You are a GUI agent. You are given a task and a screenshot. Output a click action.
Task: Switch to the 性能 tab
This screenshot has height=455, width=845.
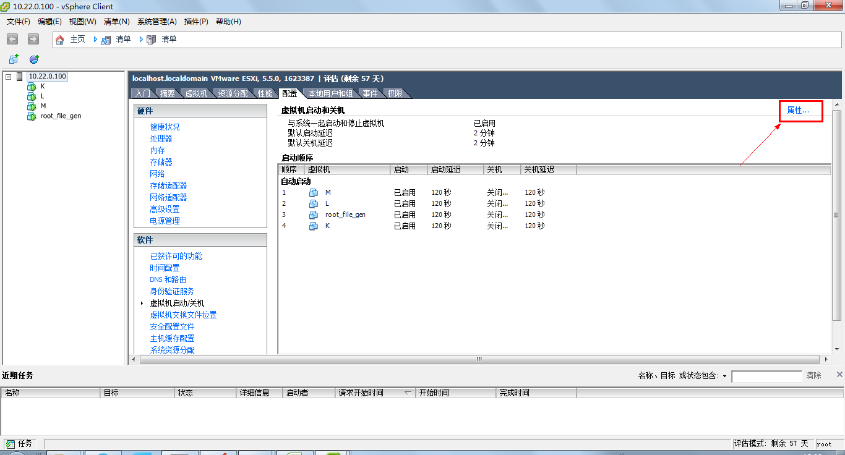click(265, 93)
